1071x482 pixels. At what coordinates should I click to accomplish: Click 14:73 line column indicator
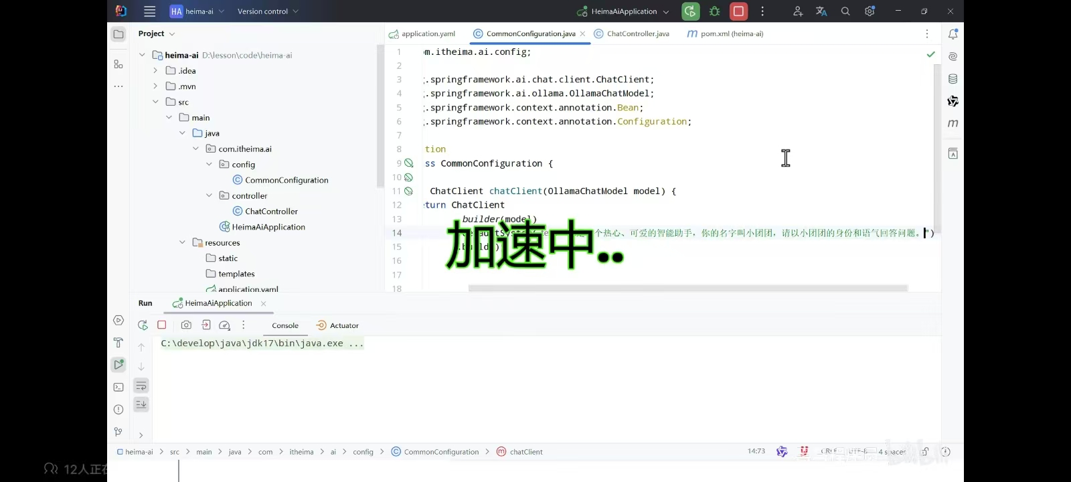756,451
